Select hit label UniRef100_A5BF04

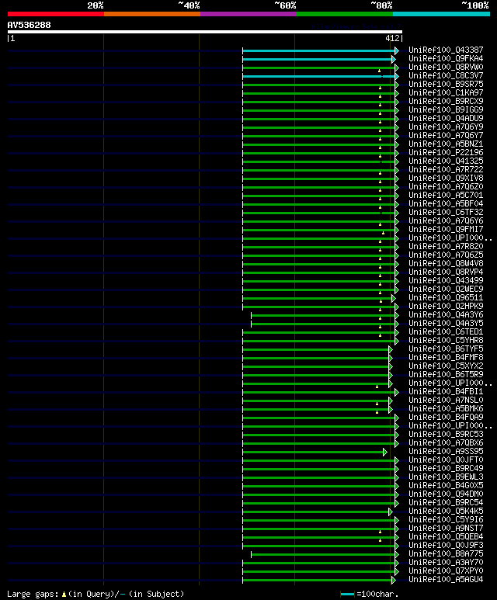click(x=446, y=203)
